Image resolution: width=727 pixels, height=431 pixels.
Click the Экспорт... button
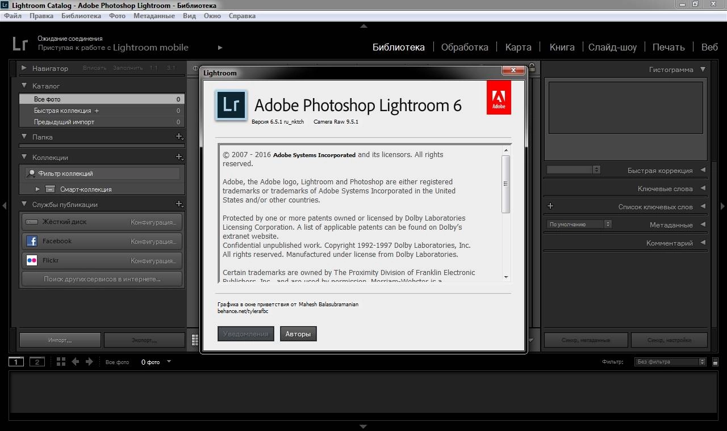(144, 340)
